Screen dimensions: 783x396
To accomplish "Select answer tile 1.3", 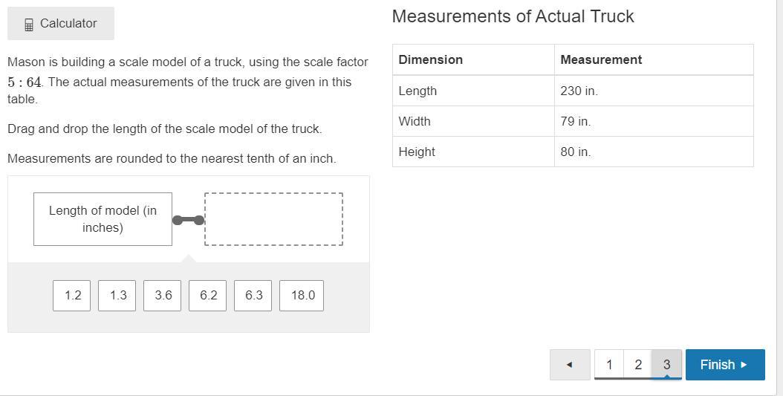I will (117, 296).
